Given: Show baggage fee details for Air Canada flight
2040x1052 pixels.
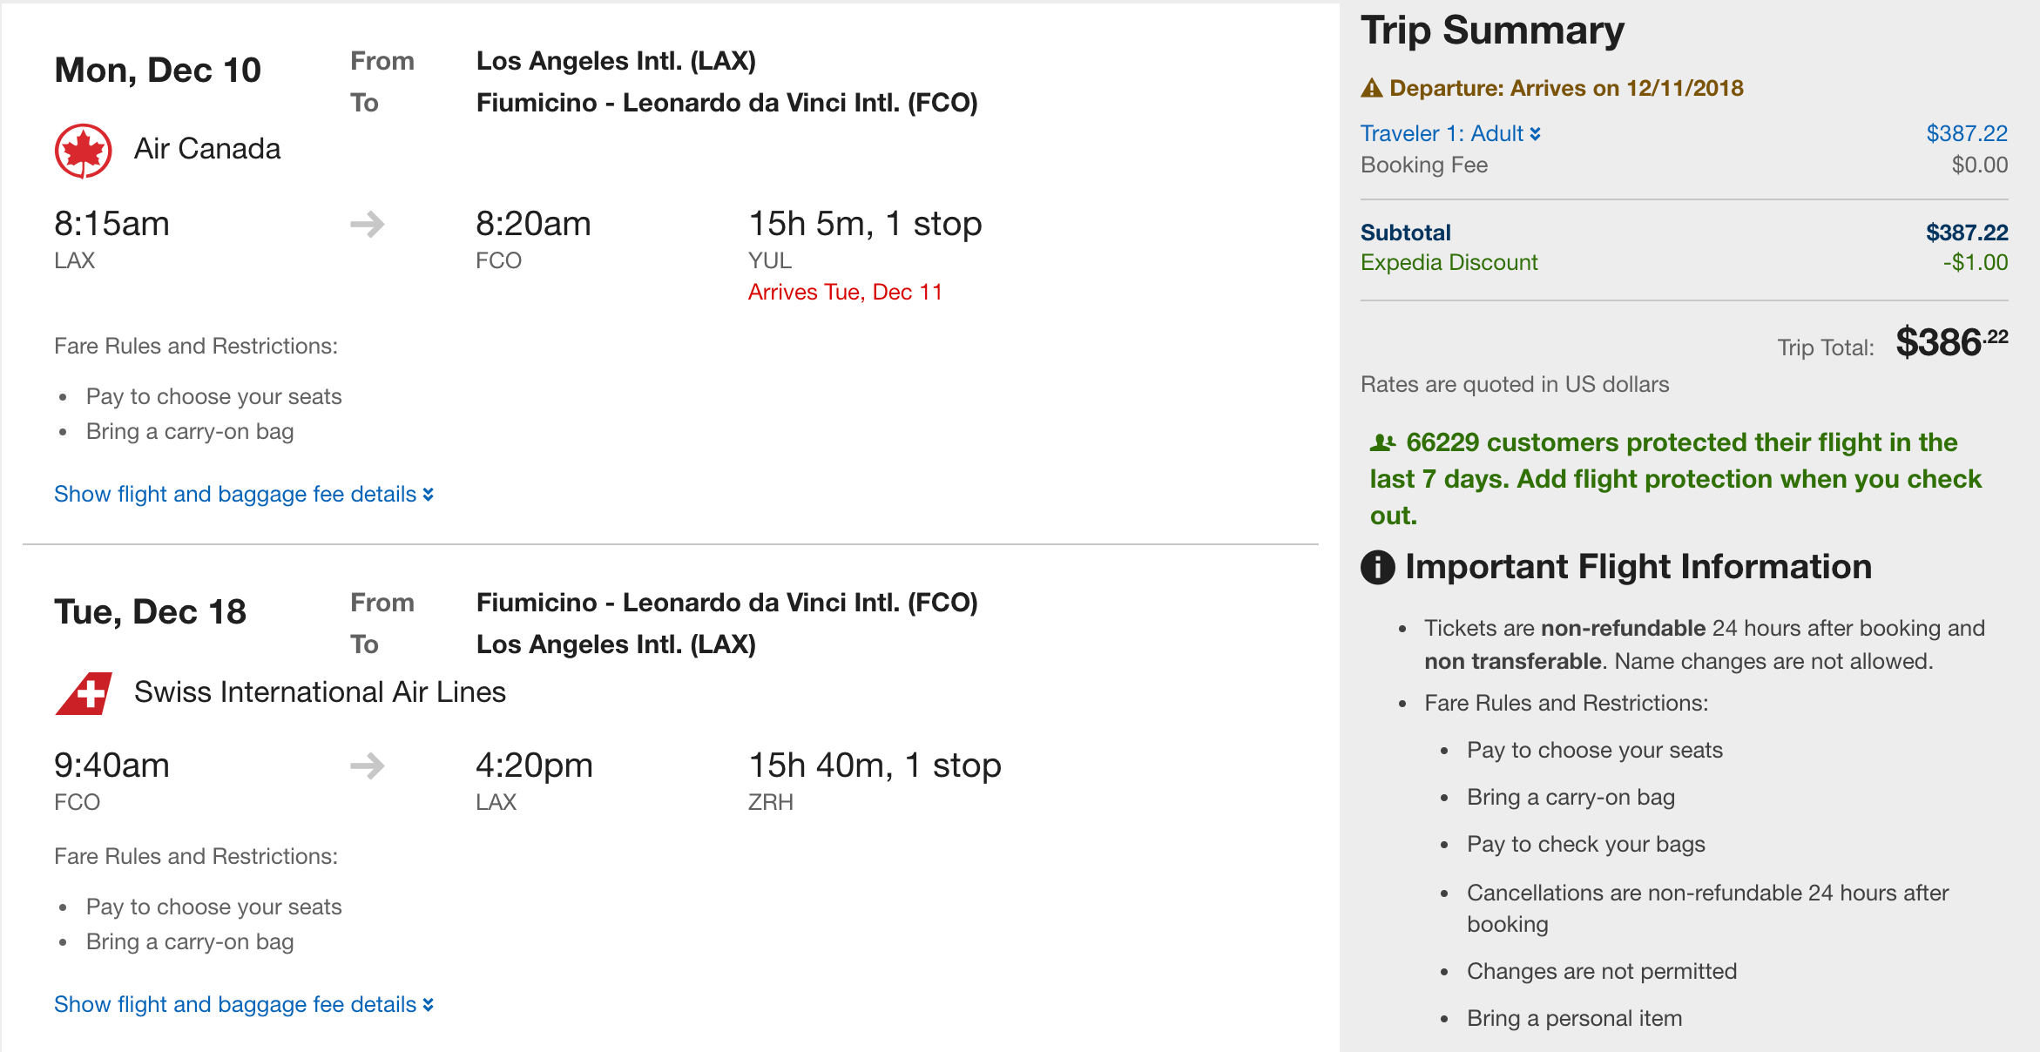Looking at the screenshot, I should click(243, 495).
